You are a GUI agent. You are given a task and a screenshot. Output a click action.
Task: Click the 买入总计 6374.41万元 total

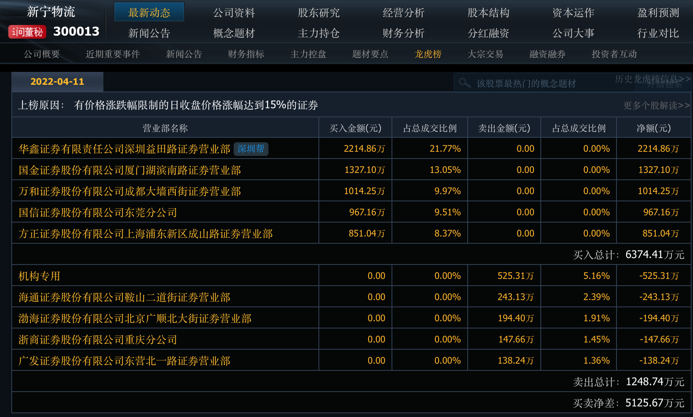pos(629,255)
